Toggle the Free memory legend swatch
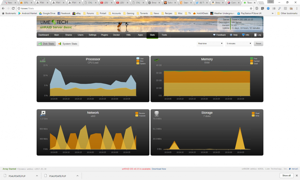The width and height of the screenshot is (300, 180). pyautogui.click(x=252, y=58)
